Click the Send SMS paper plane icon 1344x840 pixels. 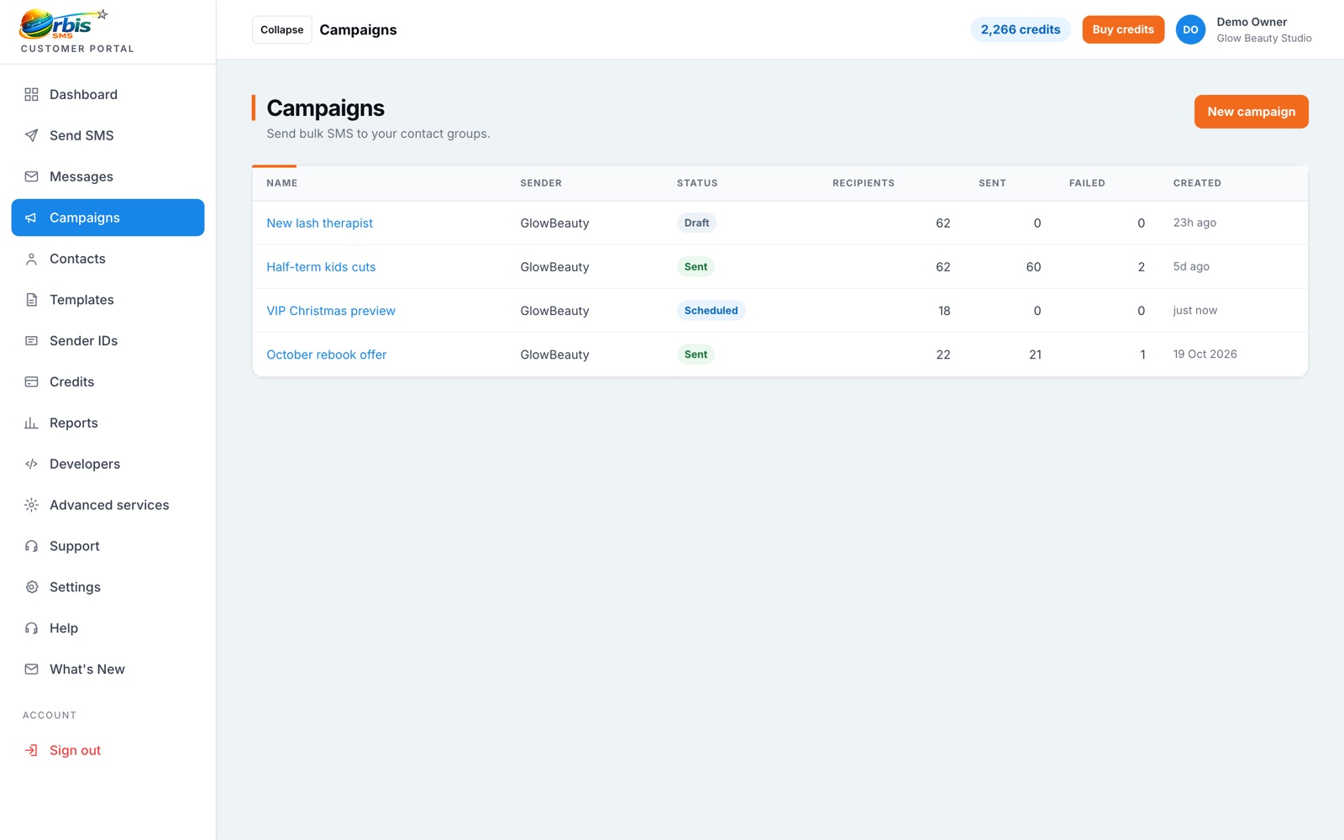click(x=31, y=136)
